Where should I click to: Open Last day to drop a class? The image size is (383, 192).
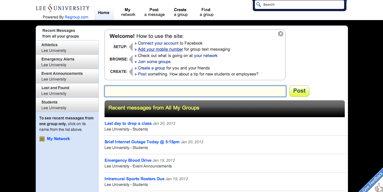128,124
